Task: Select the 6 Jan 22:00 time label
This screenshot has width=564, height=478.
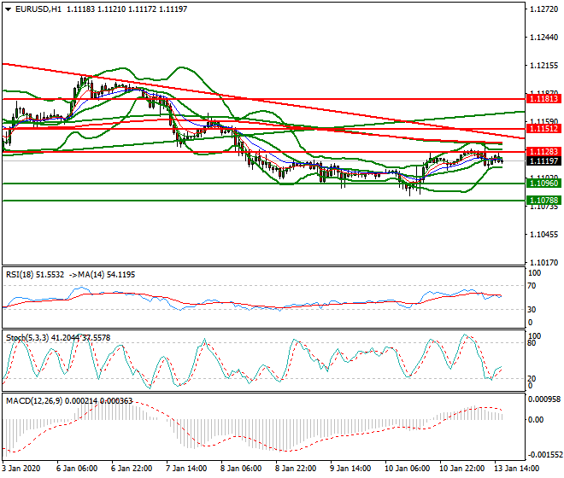Action: pos(132,469)
